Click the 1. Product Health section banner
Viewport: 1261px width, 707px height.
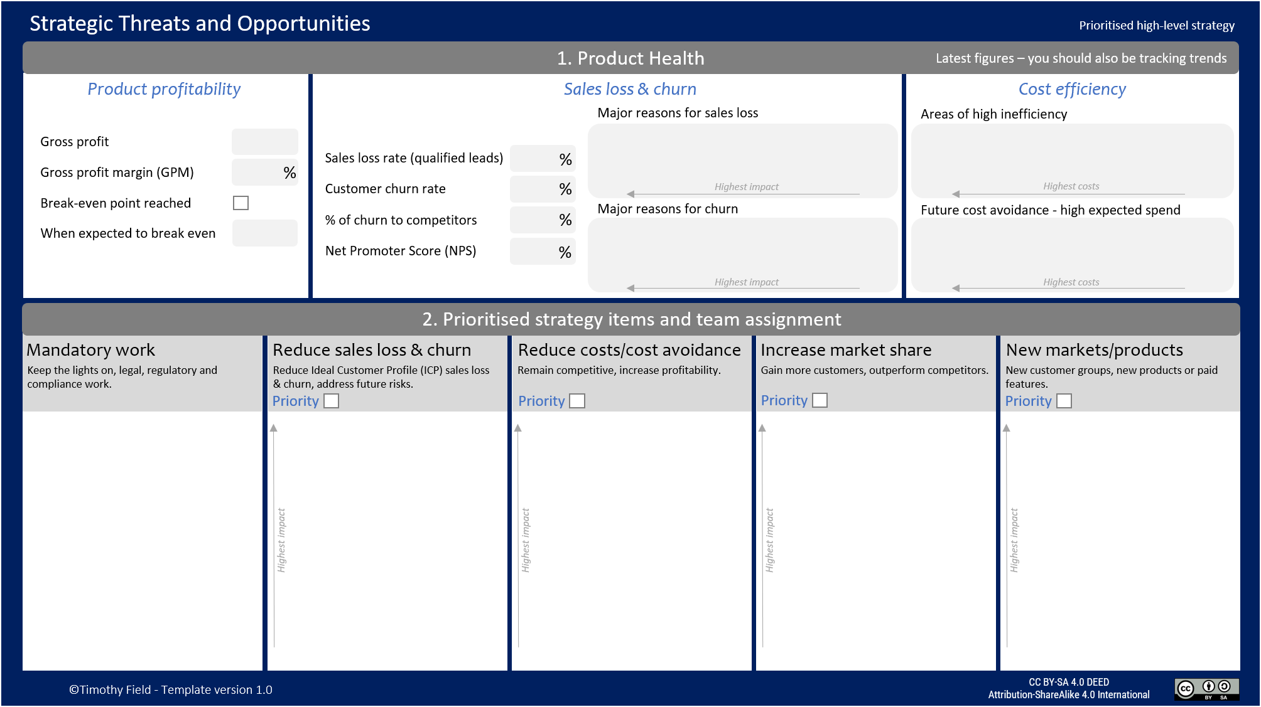pyautogui.click(x=630, y=58)
